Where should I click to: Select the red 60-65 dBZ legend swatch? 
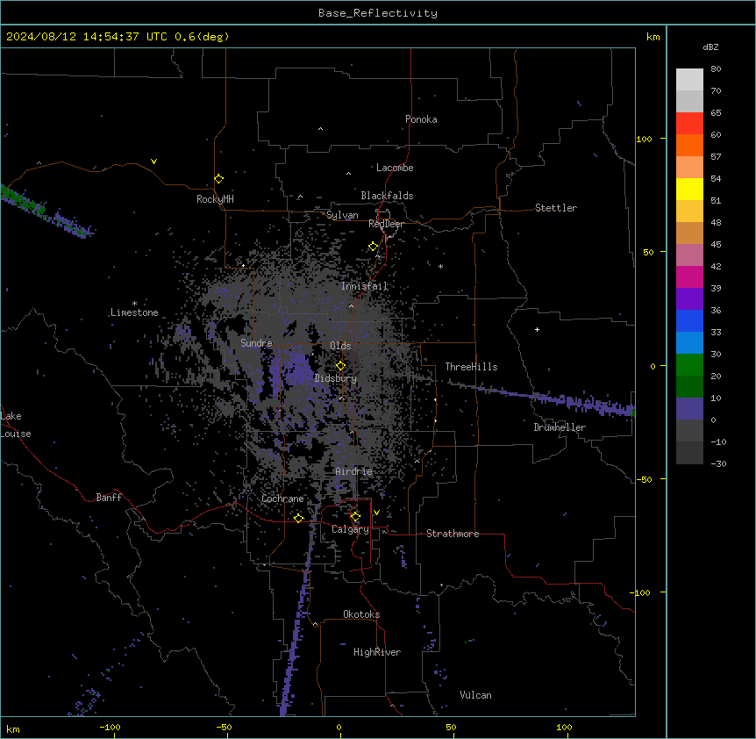click(x=689, y=124)
